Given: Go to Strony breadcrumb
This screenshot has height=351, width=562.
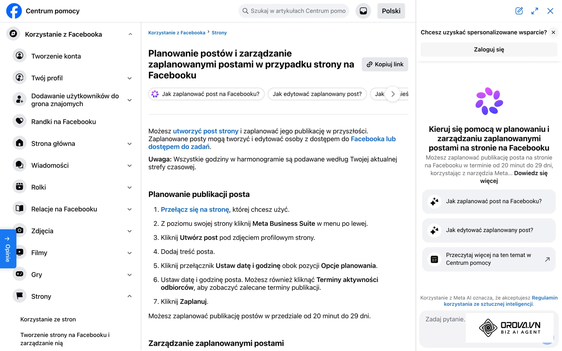Looking at the screenshot, I should click(x=219, y=33).
